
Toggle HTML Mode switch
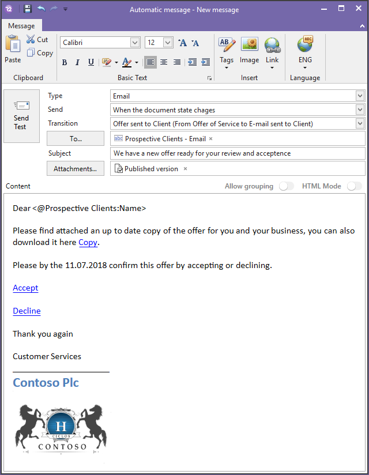click(355, 186)
